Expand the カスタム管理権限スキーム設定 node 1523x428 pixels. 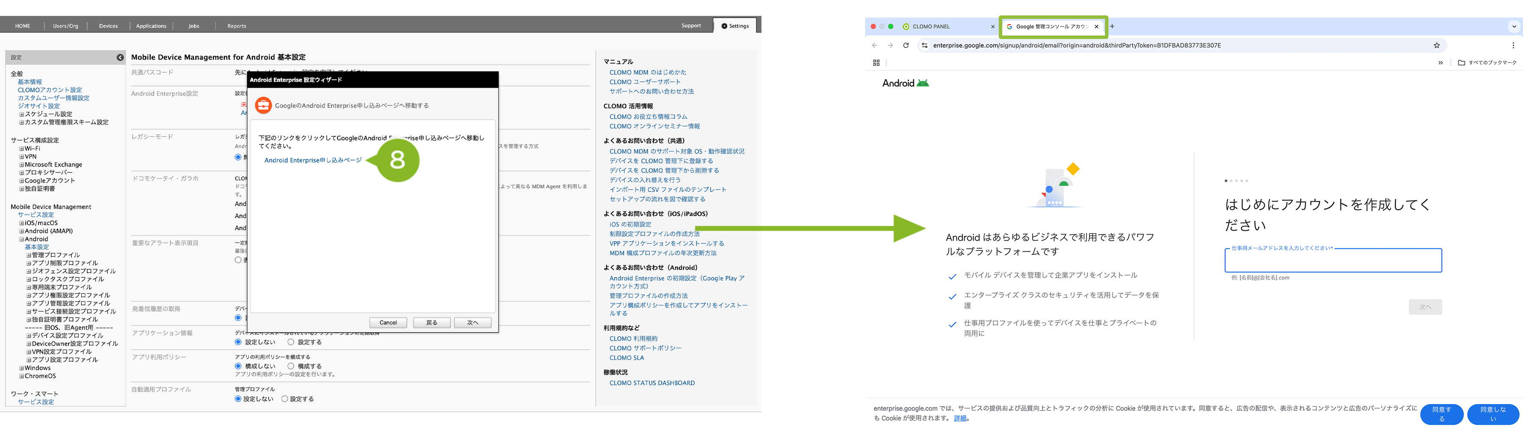(x=21, y=122)
